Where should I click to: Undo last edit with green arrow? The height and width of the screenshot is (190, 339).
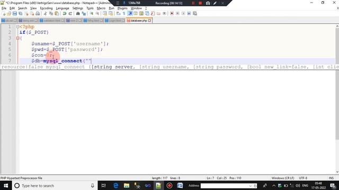(x=65, y=13)
